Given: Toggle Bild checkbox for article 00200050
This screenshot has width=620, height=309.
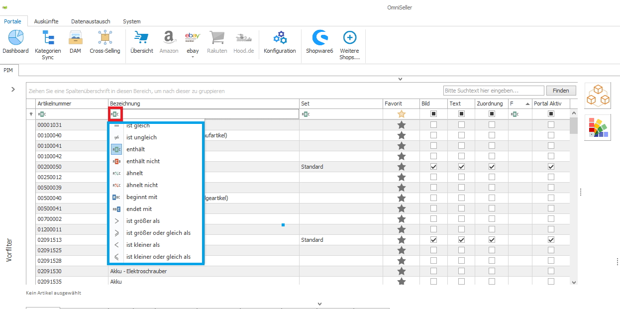Looking at the screenshot, I should [x=433, y=167].
